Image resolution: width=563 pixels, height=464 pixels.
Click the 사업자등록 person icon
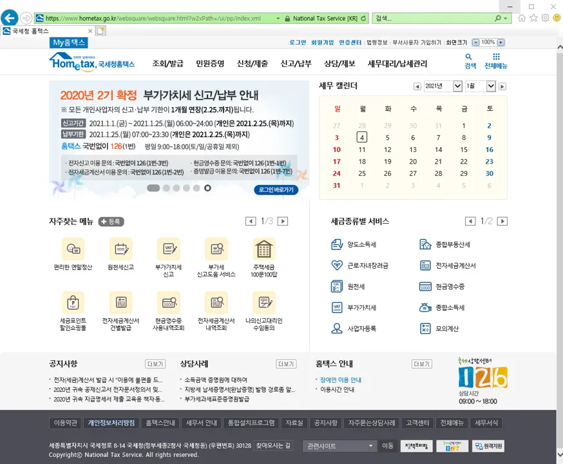(x=337, y=328)
